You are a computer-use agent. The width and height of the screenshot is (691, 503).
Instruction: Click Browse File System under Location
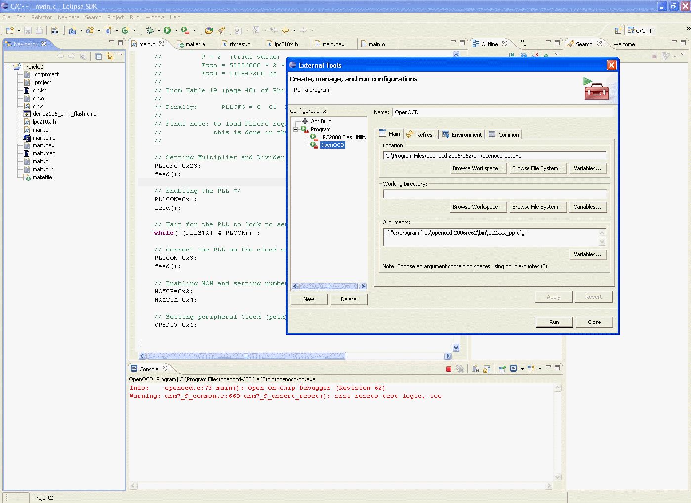pos(537,168)
